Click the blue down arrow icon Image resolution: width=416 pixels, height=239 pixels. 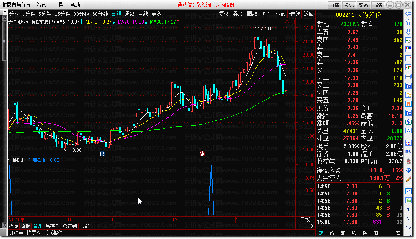pos(408,31)
